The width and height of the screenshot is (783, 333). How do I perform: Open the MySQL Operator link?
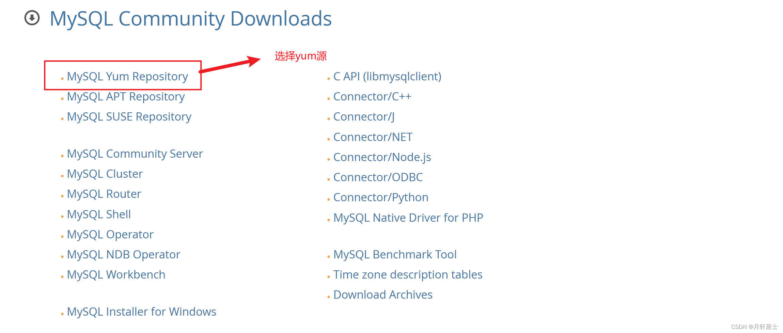tap(110, 235)
